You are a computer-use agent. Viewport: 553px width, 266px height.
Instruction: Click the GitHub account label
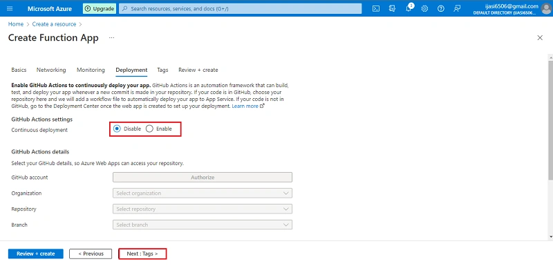[x=30, y=177]
